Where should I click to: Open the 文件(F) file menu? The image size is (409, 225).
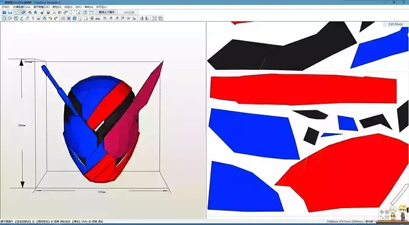click(5, 7)
